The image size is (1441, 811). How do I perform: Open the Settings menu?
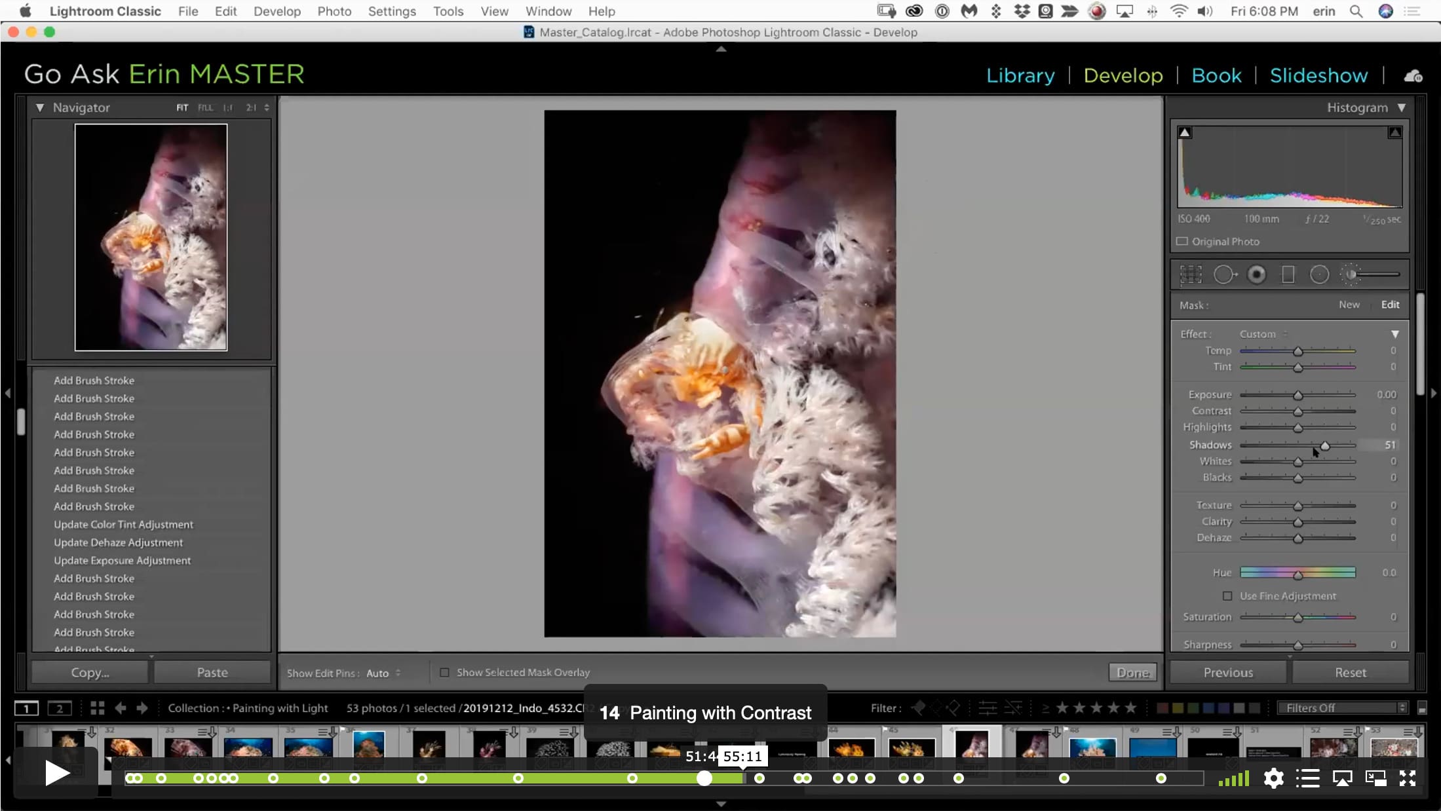click(392, 11)
